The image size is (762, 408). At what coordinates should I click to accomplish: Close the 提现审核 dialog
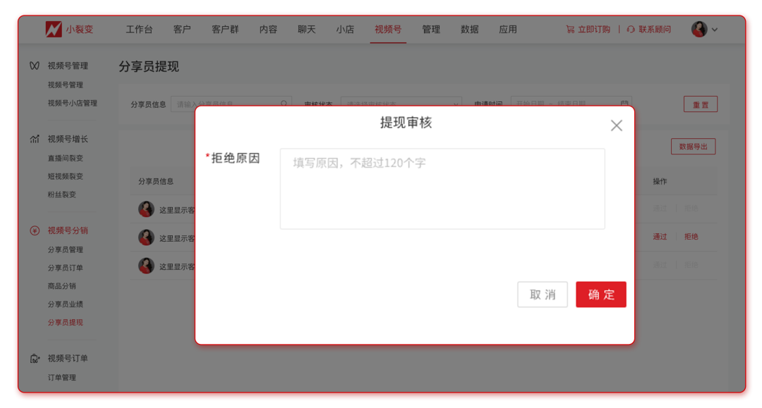click(616, 125)
